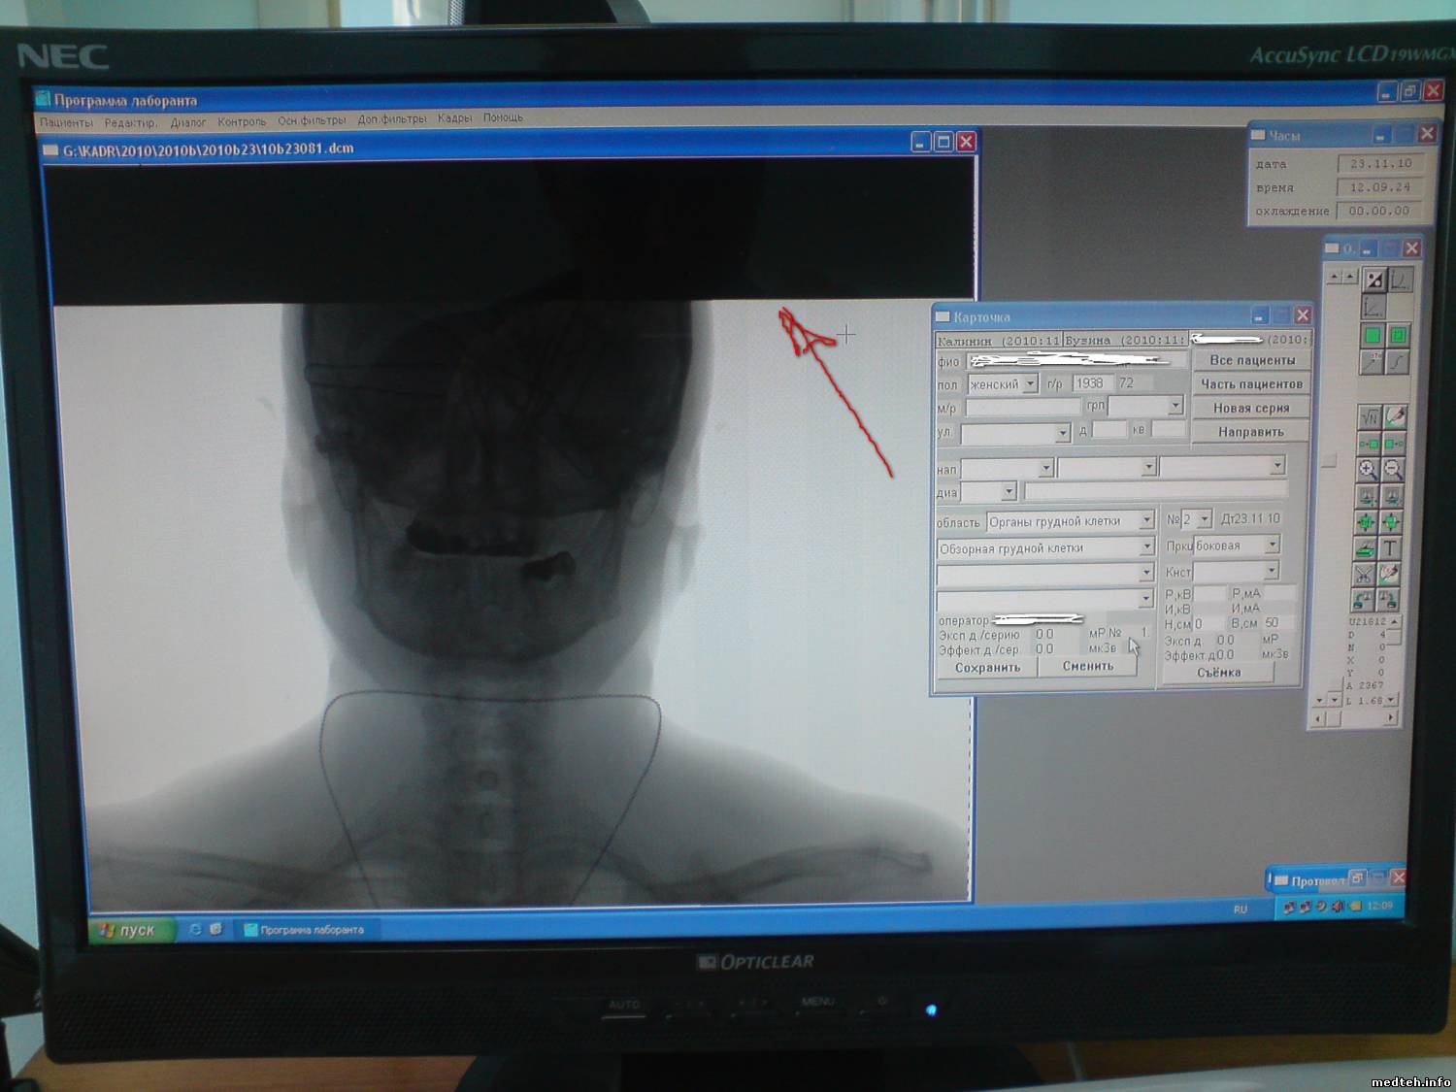Click the solid green square icon
The width and height of the screenshot is (1456, 1092).
[x=1373, y=336]
